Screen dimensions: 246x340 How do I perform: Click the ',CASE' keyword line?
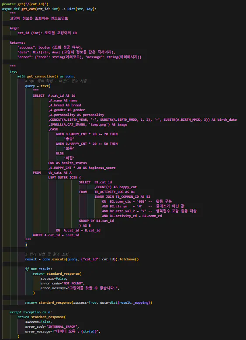pyautogui.click(x=53, y=129)
